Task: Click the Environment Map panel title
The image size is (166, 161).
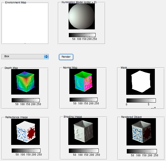Action: pyautogui.click(x=16, y=2)
